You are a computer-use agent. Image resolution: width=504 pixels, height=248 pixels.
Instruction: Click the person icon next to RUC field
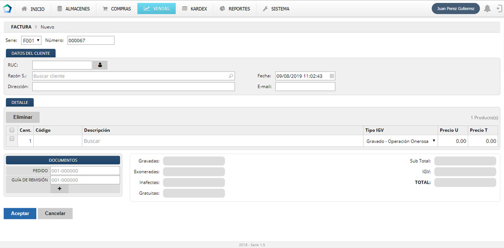click(100, 65)
